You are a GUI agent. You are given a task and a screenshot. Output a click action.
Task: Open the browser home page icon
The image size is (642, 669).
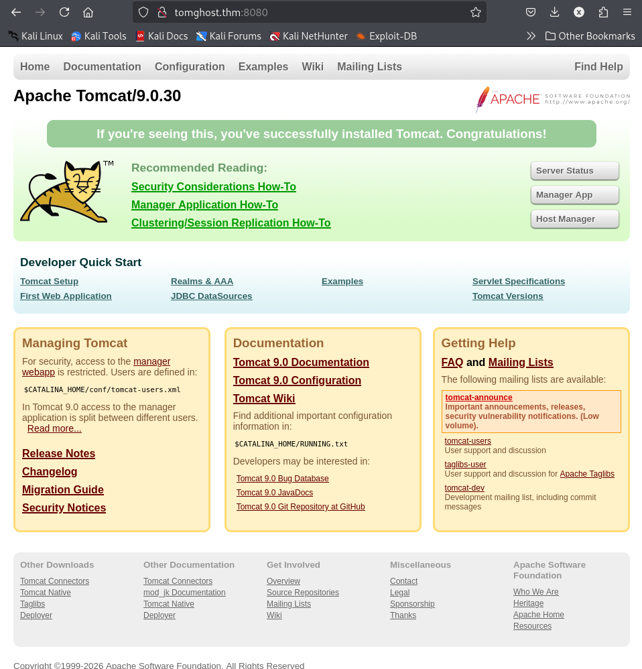pyautogui.click(x=88, y=12)
